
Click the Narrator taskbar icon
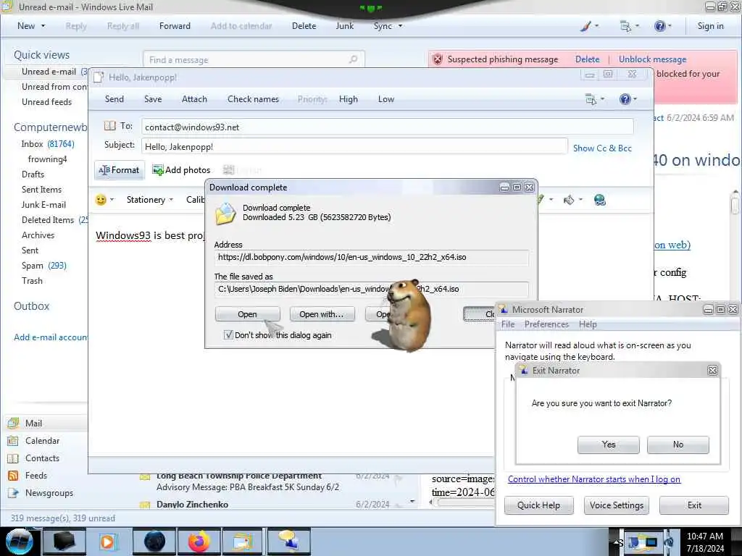click(x=289, y=542)
